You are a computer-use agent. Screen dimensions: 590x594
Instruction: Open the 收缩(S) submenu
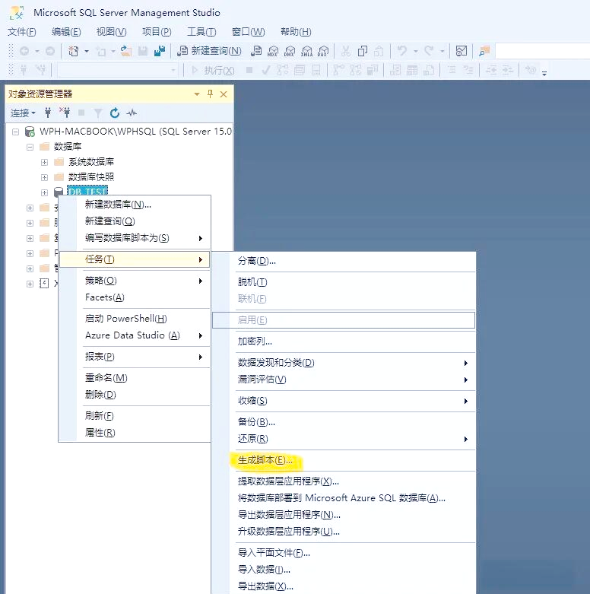click(344, 401)
